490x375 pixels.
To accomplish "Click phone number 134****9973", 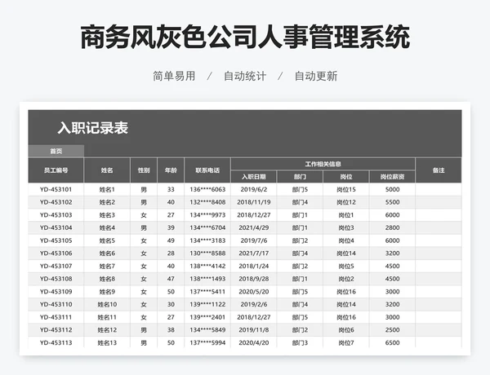I will click(x=207, y=215).
